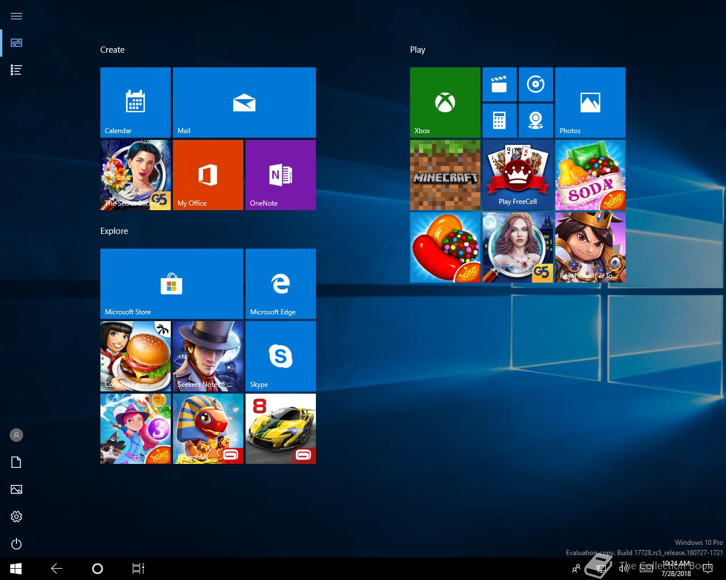The image size is (726, 580).
Task: Launch Bubble Witch 3 Saga tile
Action: tap(136, 429)
